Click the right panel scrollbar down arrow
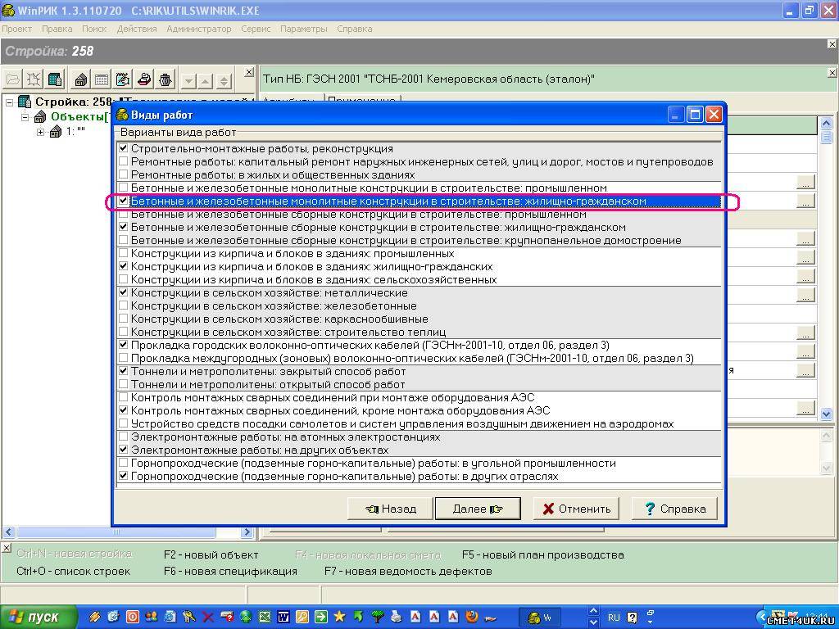This screenshot has height=629, width=839. point(826,414)
